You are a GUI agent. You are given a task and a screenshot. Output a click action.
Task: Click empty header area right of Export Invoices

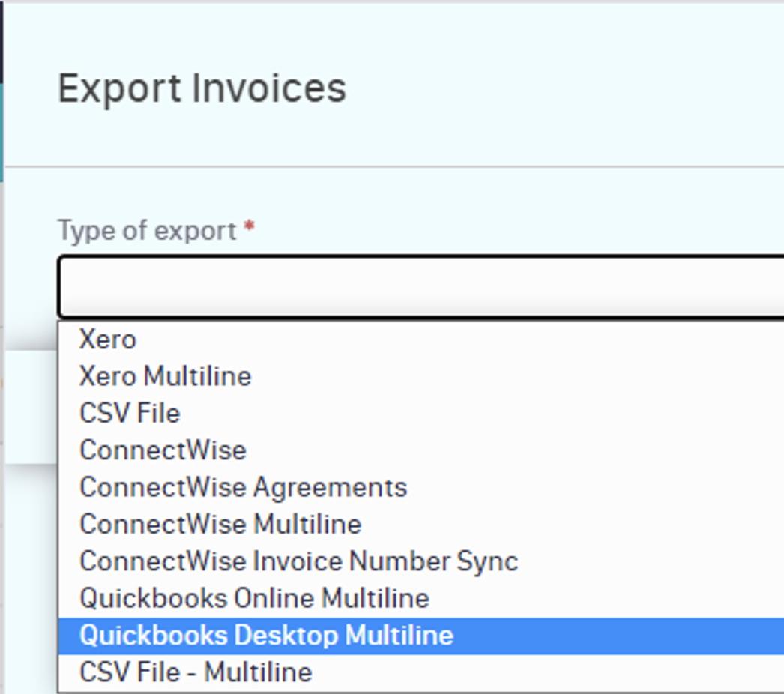coord(562,88)
